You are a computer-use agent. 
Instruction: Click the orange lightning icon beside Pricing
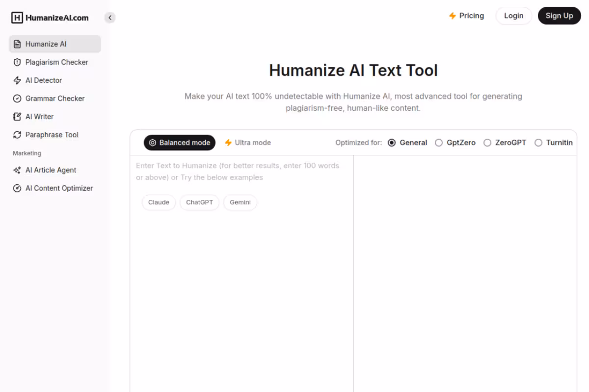point(453,16)
